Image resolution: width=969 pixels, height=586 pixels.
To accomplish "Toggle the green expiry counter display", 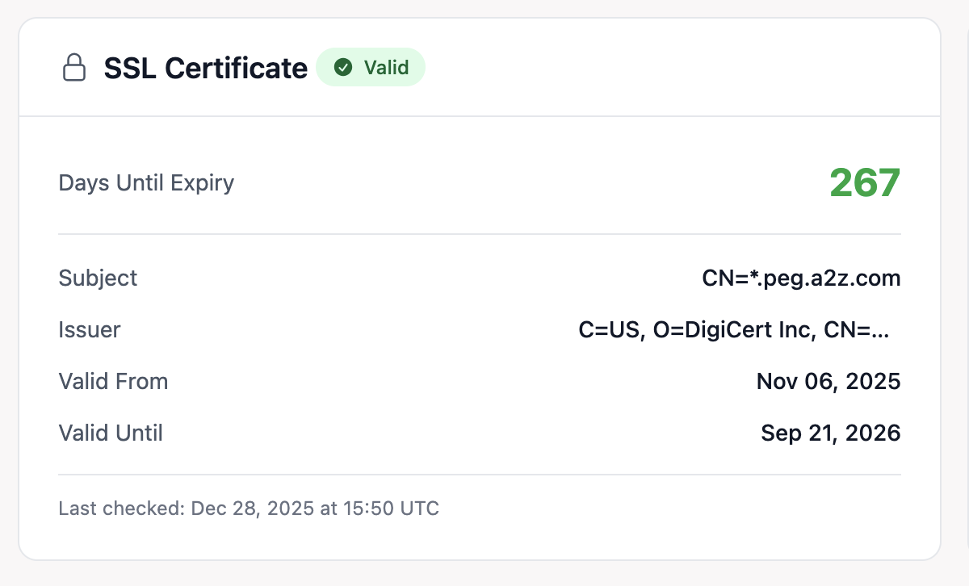I will coord(865,182).
